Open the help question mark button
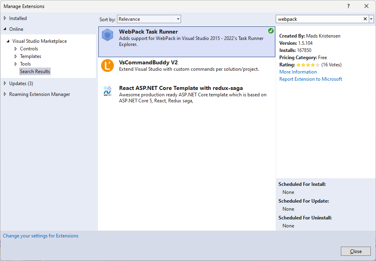376x261 pixels. point(348,6)
